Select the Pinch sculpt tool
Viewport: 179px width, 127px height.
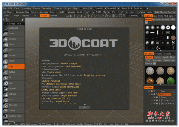14,45
